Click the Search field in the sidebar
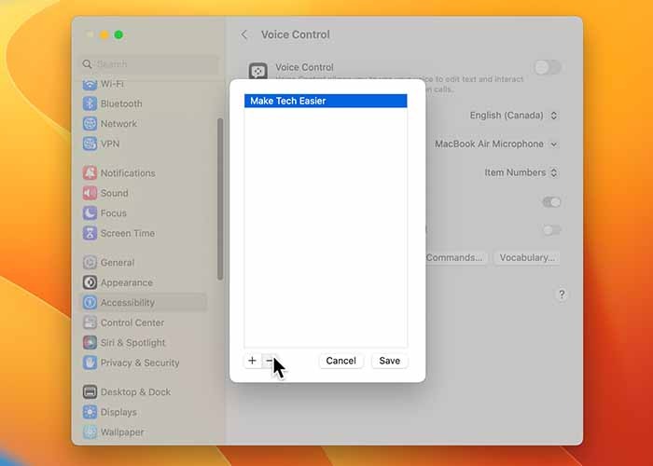 [148, 64]
